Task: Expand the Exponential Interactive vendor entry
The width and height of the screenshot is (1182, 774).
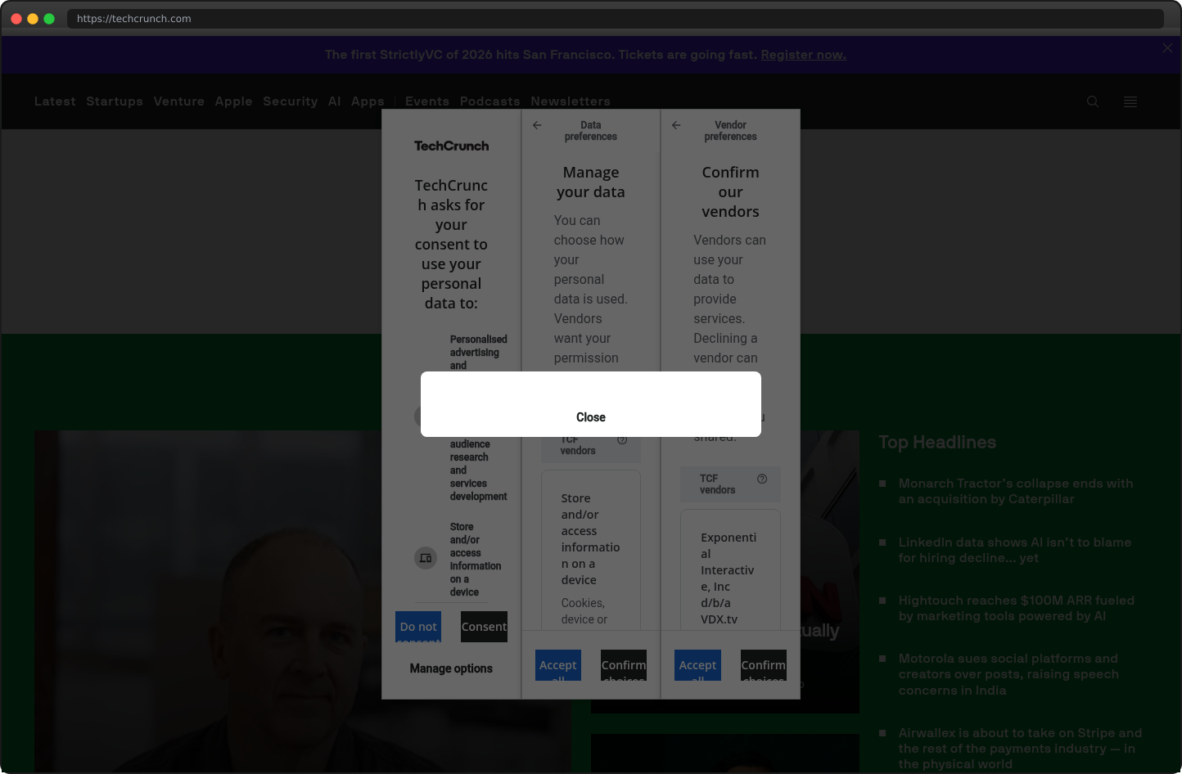Action: tap(729, 578)
